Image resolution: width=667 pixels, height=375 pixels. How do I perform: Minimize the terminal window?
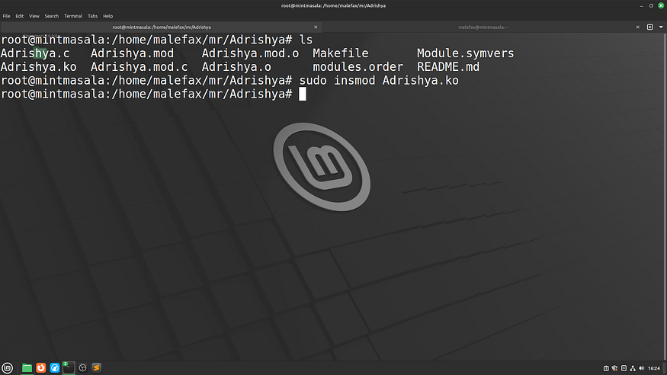(642, 6)
